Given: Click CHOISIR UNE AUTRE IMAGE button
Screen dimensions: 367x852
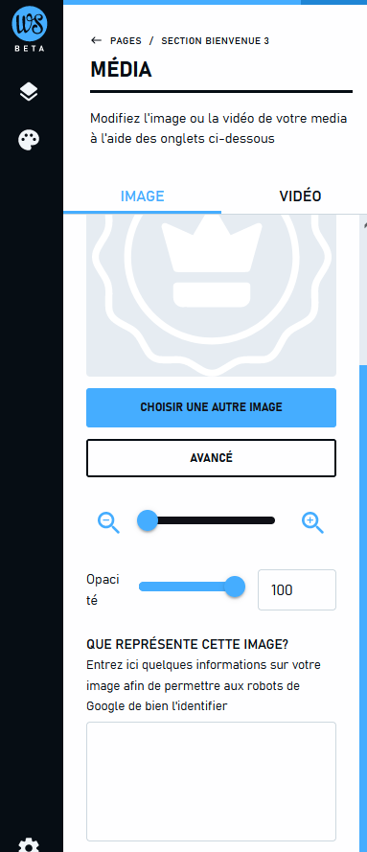Looking at the screenshot, I should (211, 407).
